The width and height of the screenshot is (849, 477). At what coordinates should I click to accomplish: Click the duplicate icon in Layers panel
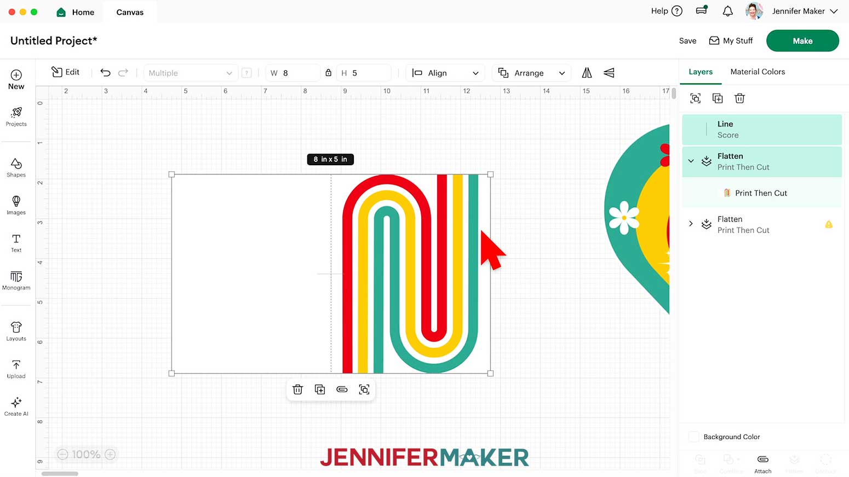point(718,98)
